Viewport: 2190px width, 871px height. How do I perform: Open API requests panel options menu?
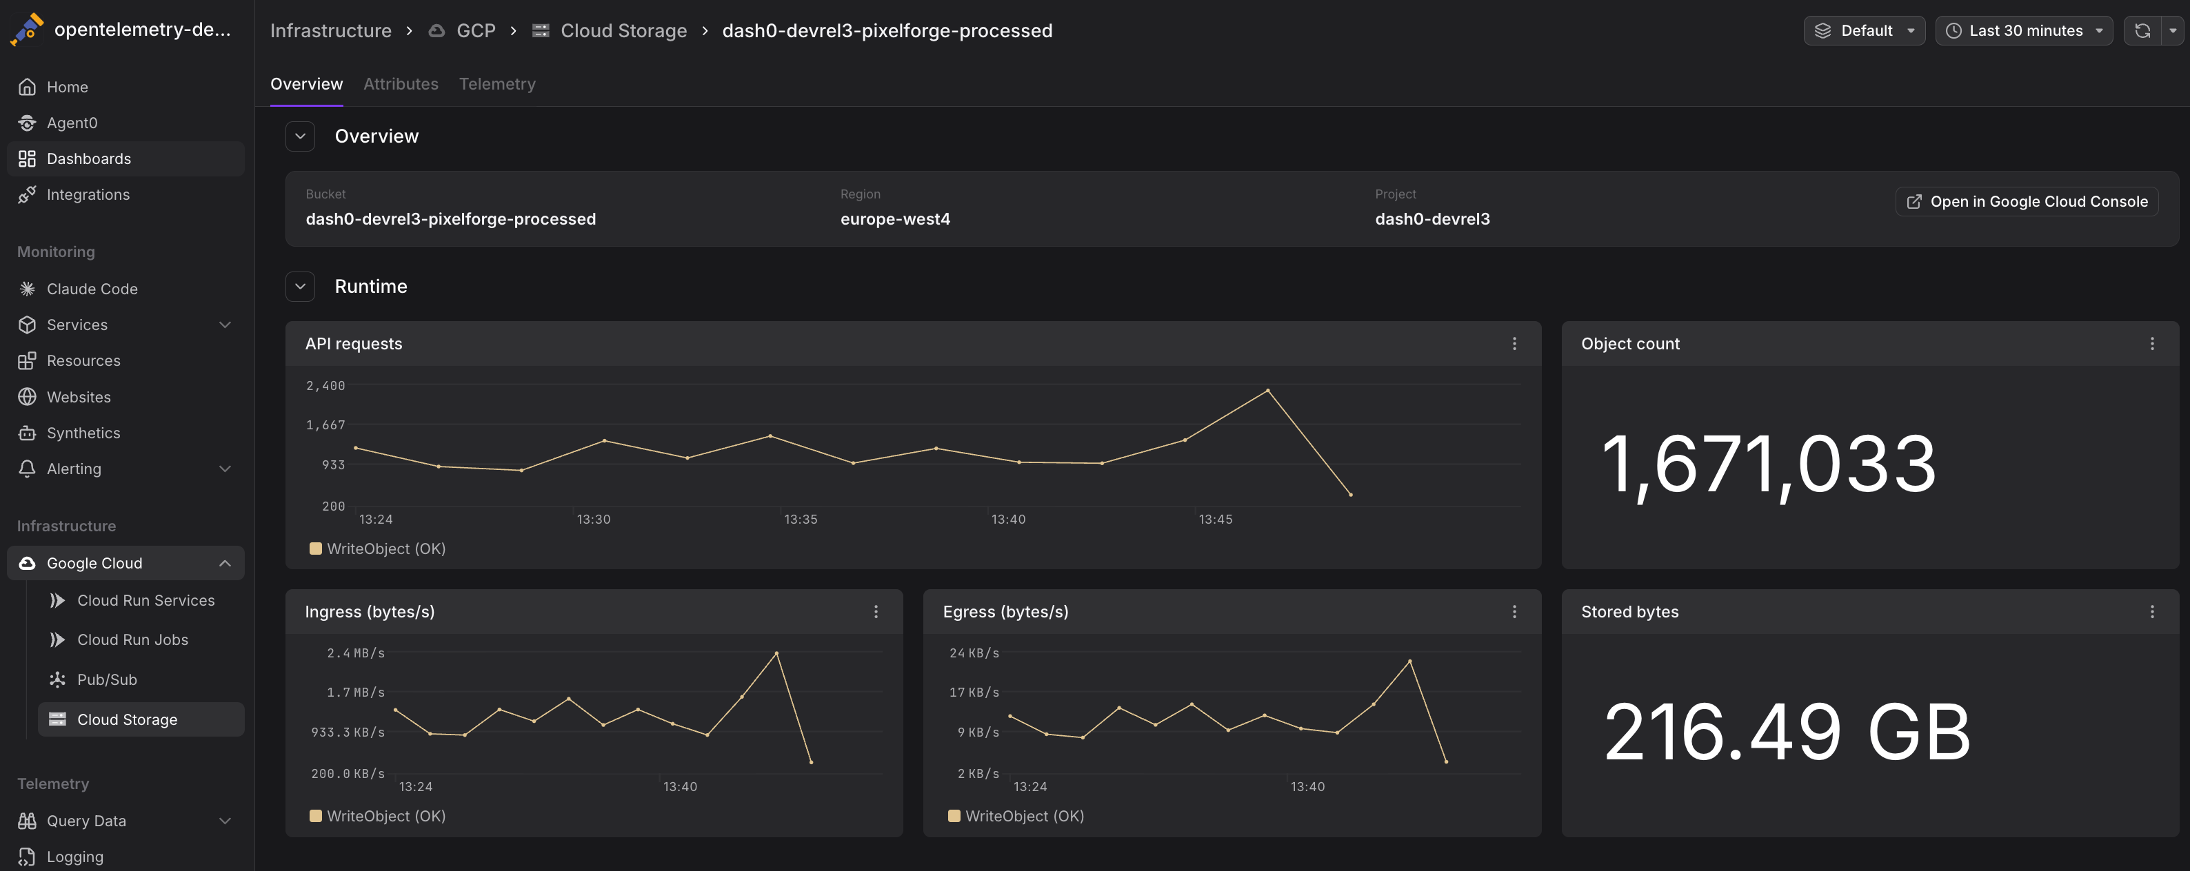click(x=1514, y=343)
